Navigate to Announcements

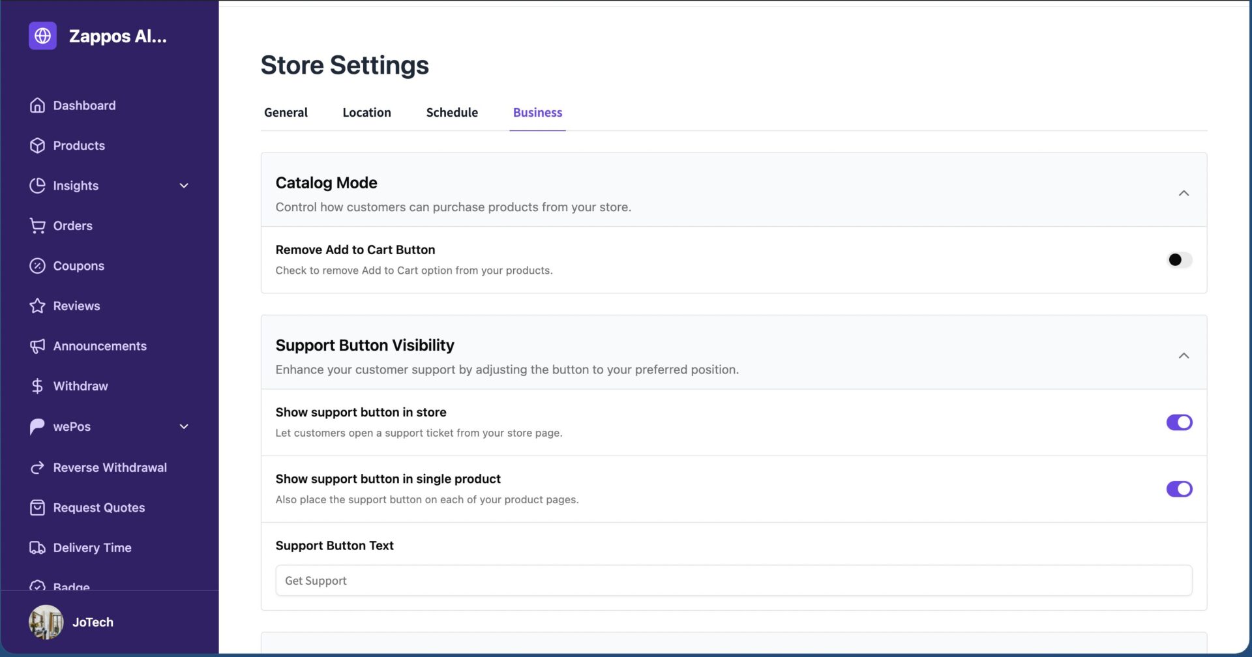pyautogui.click(x=100, y=346)
